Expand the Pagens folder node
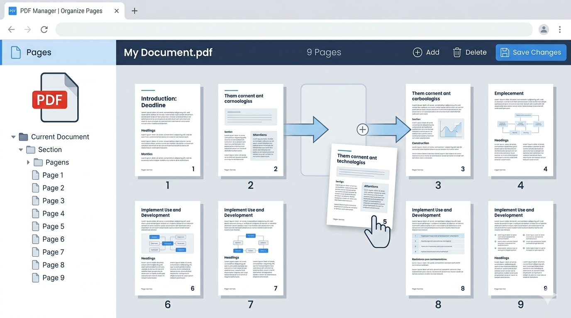The height and width of the screenshot is (318, 571). coord(28,162)
